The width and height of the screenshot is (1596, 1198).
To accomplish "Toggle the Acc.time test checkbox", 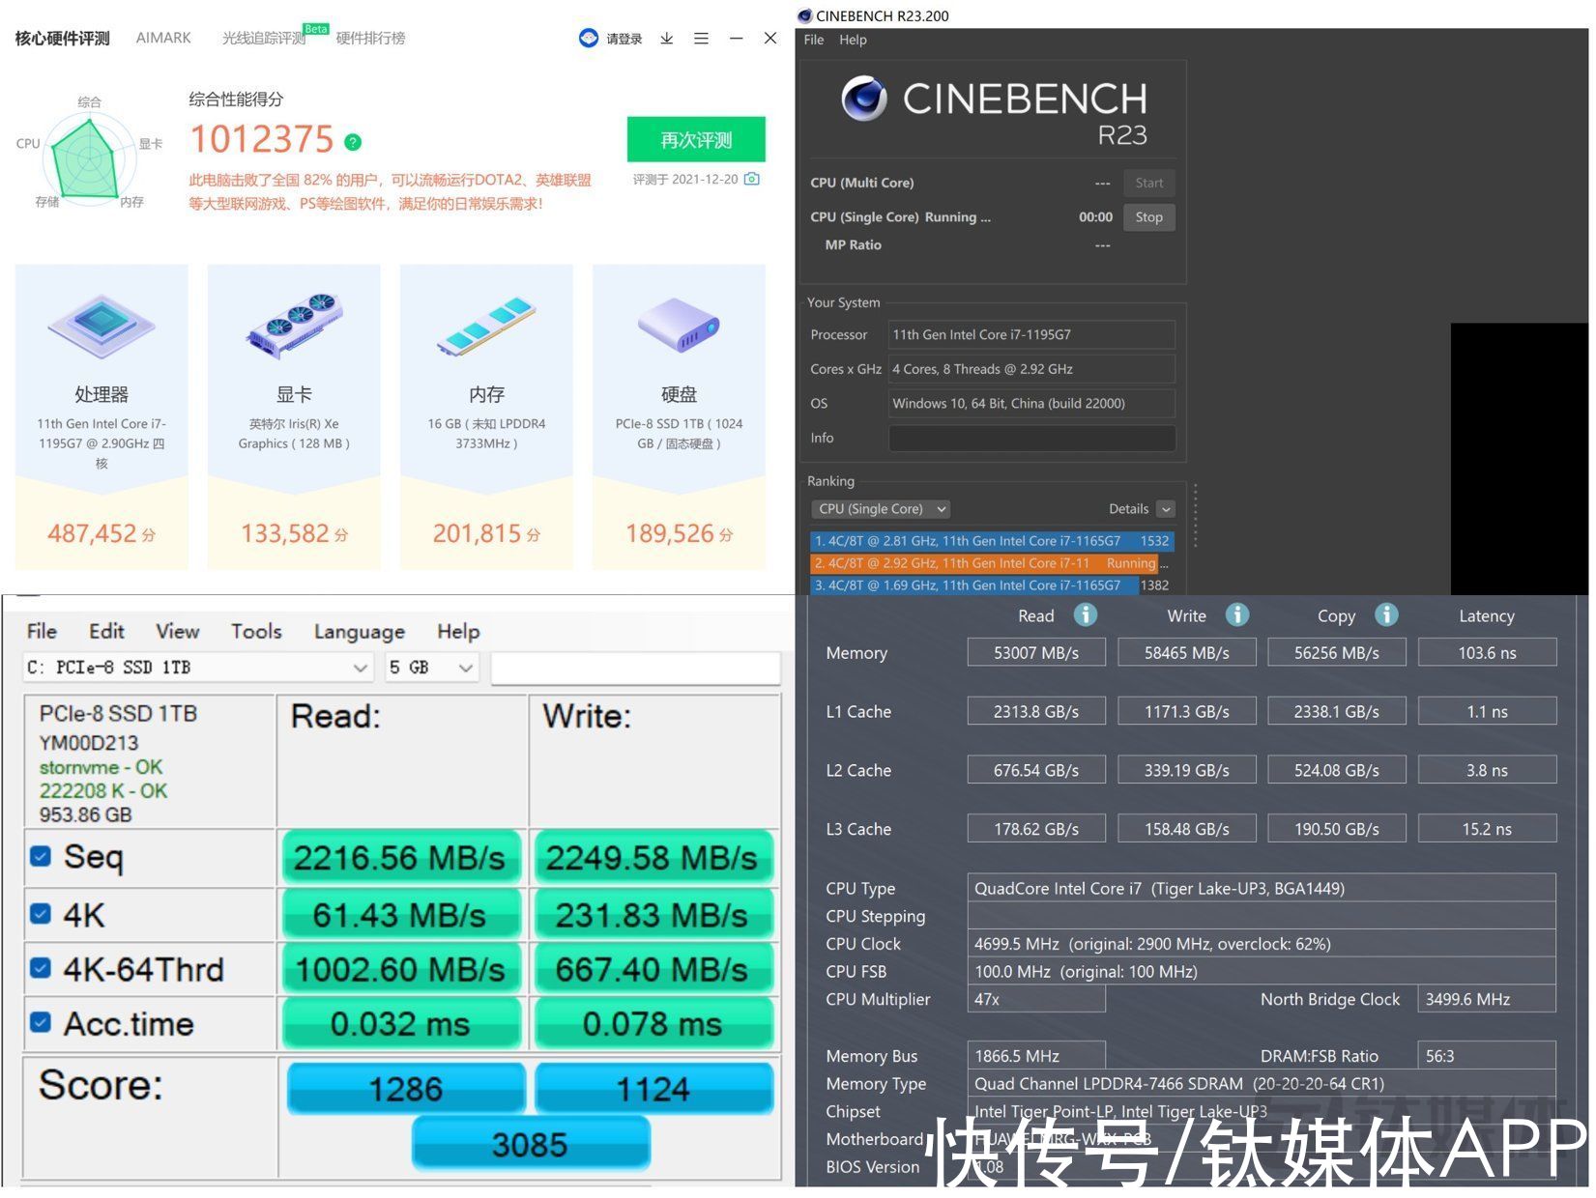I will (x=41, y=1022).
